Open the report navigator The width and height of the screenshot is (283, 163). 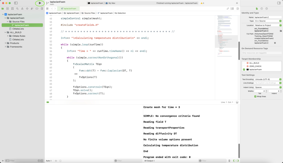coord(42,9)
